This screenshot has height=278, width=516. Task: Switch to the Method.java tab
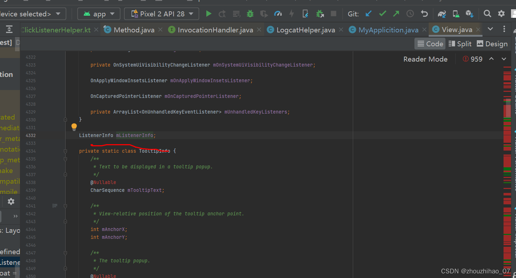point(134,30)
